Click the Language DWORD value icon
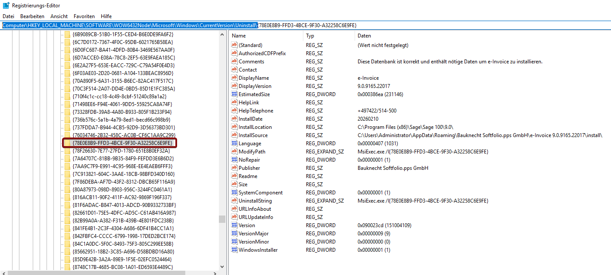Screen dimensions: 611x275 pyautogui.click(x=234, y=144)
